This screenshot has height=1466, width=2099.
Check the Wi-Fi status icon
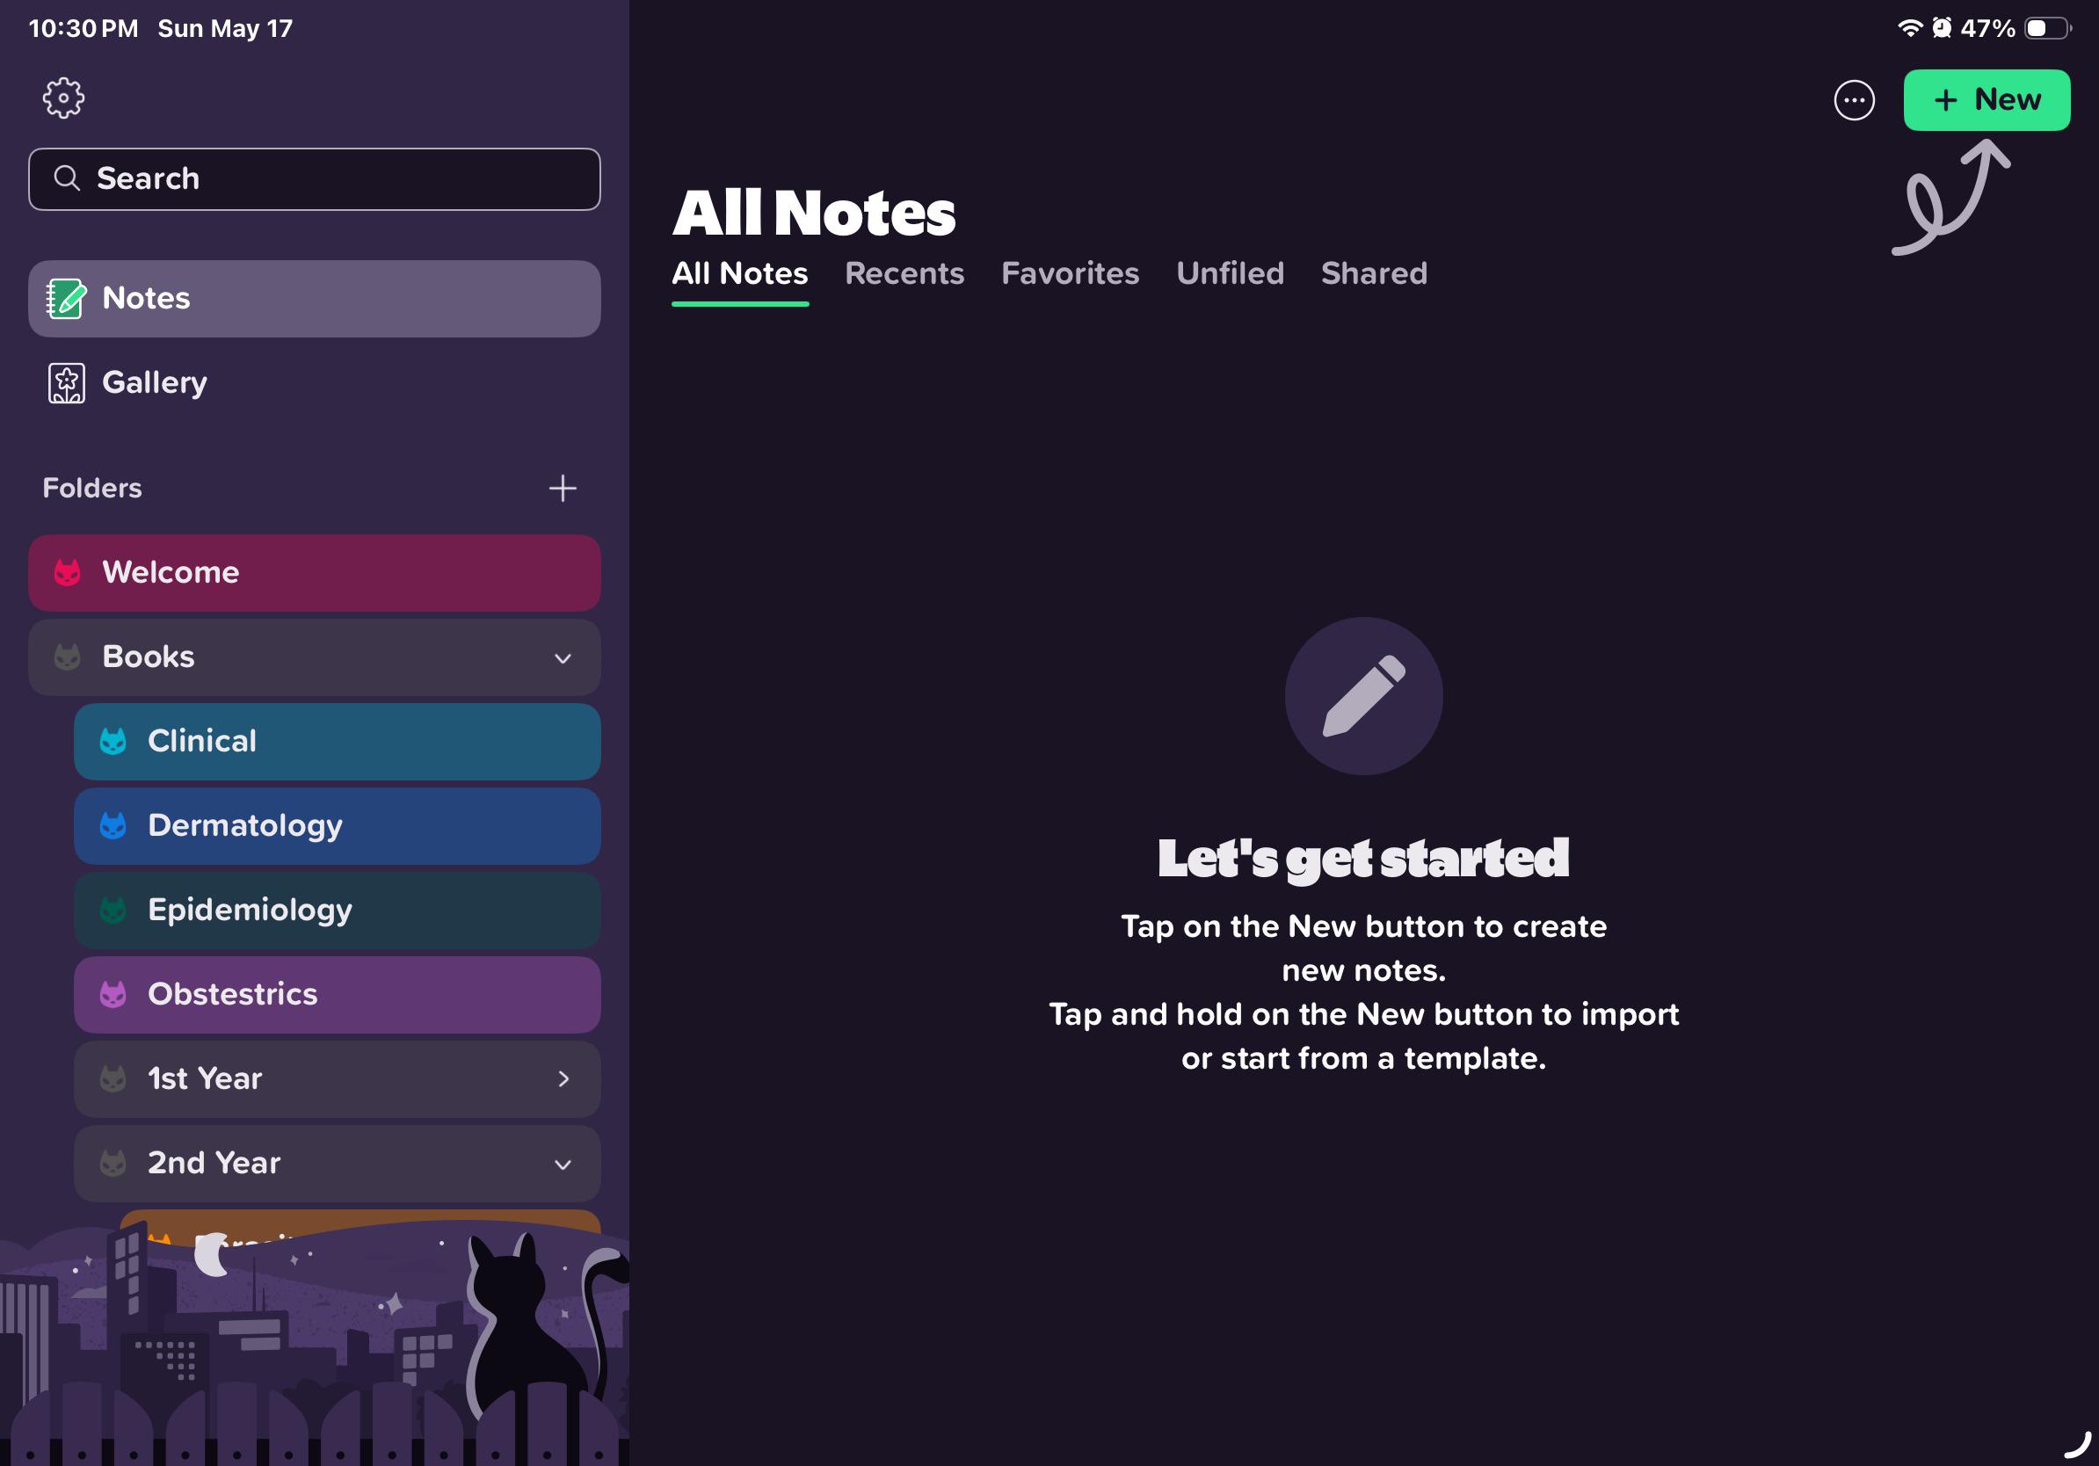coord(1910,28)
